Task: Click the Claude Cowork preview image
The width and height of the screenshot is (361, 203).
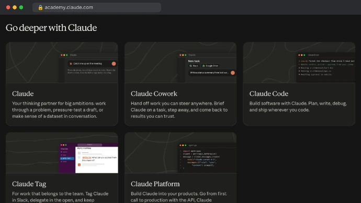Action: pos(180,62)
